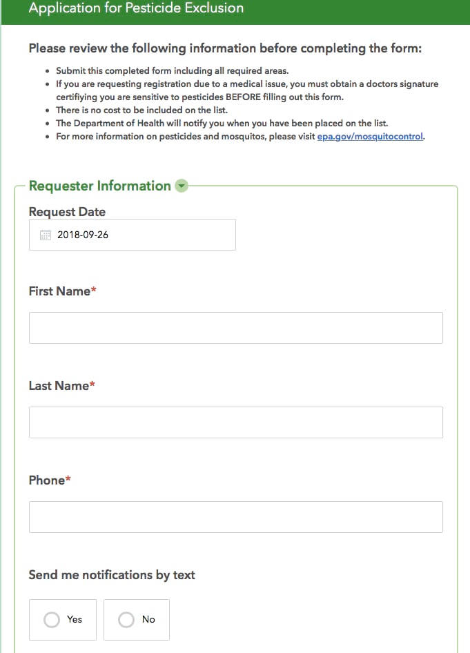Click the "There is no cost" bullet text

141,110
